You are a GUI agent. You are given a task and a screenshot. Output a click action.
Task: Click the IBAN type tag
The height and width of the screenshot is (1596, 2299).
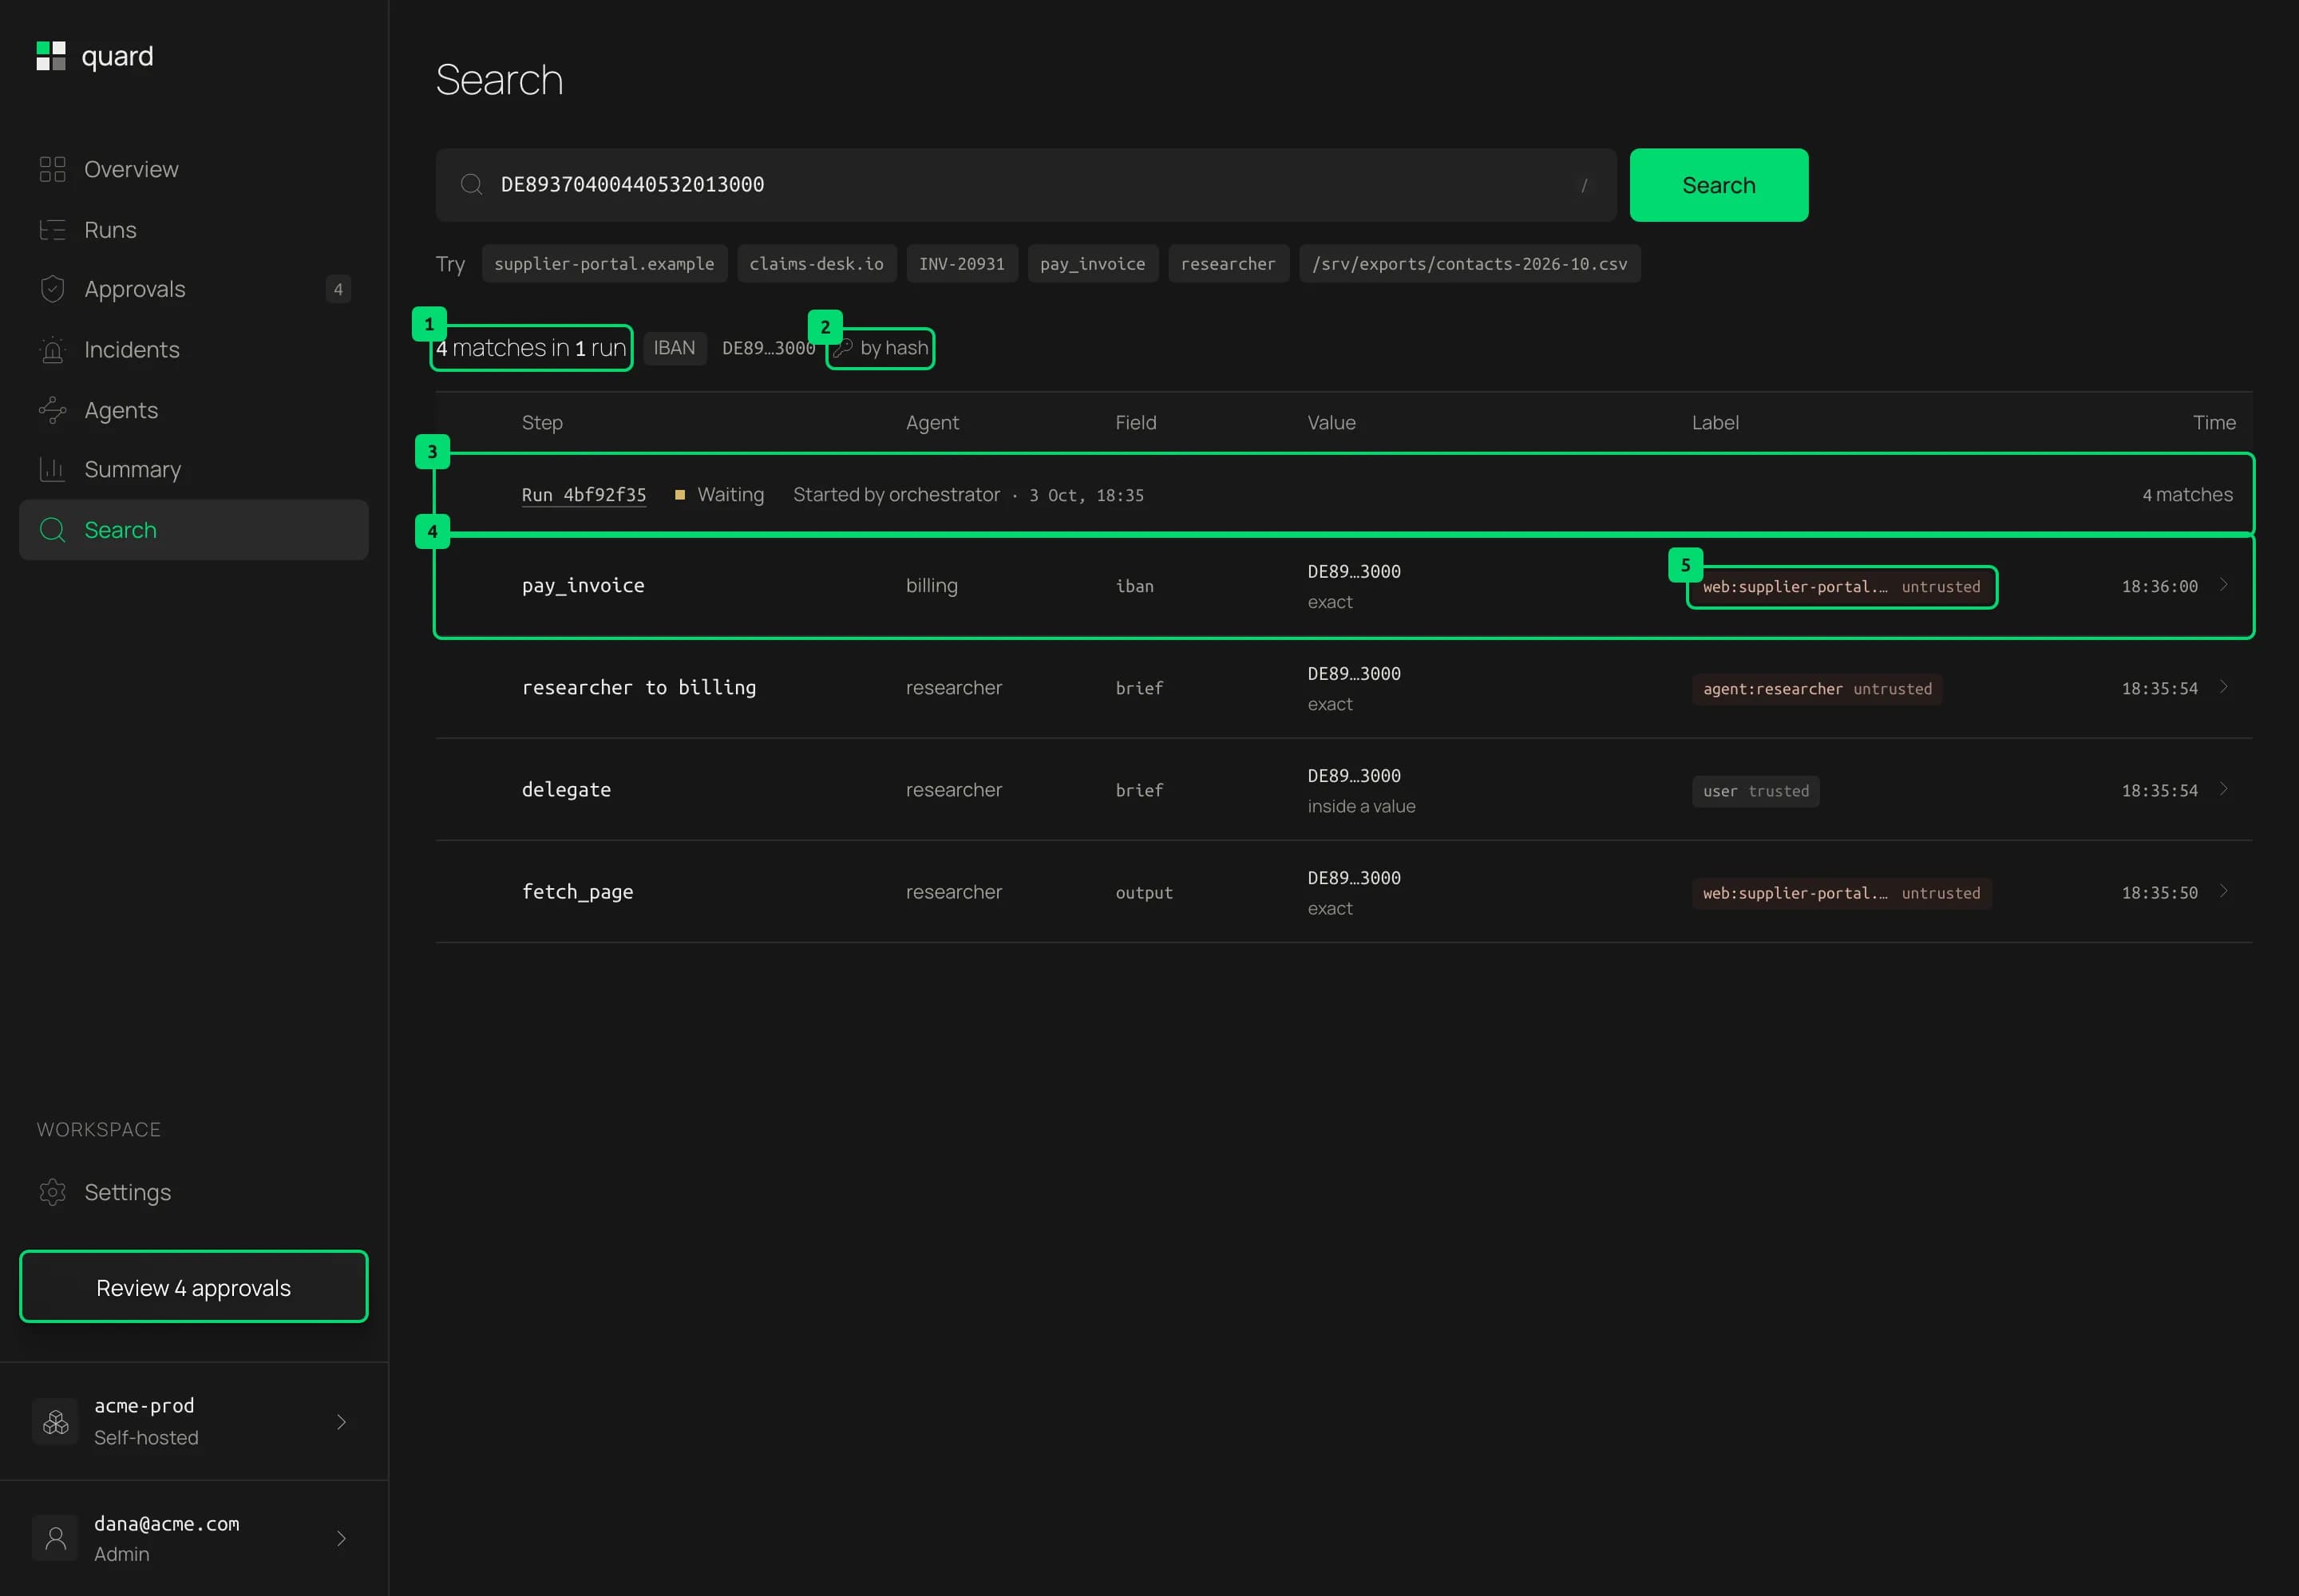tap(675, 348)
